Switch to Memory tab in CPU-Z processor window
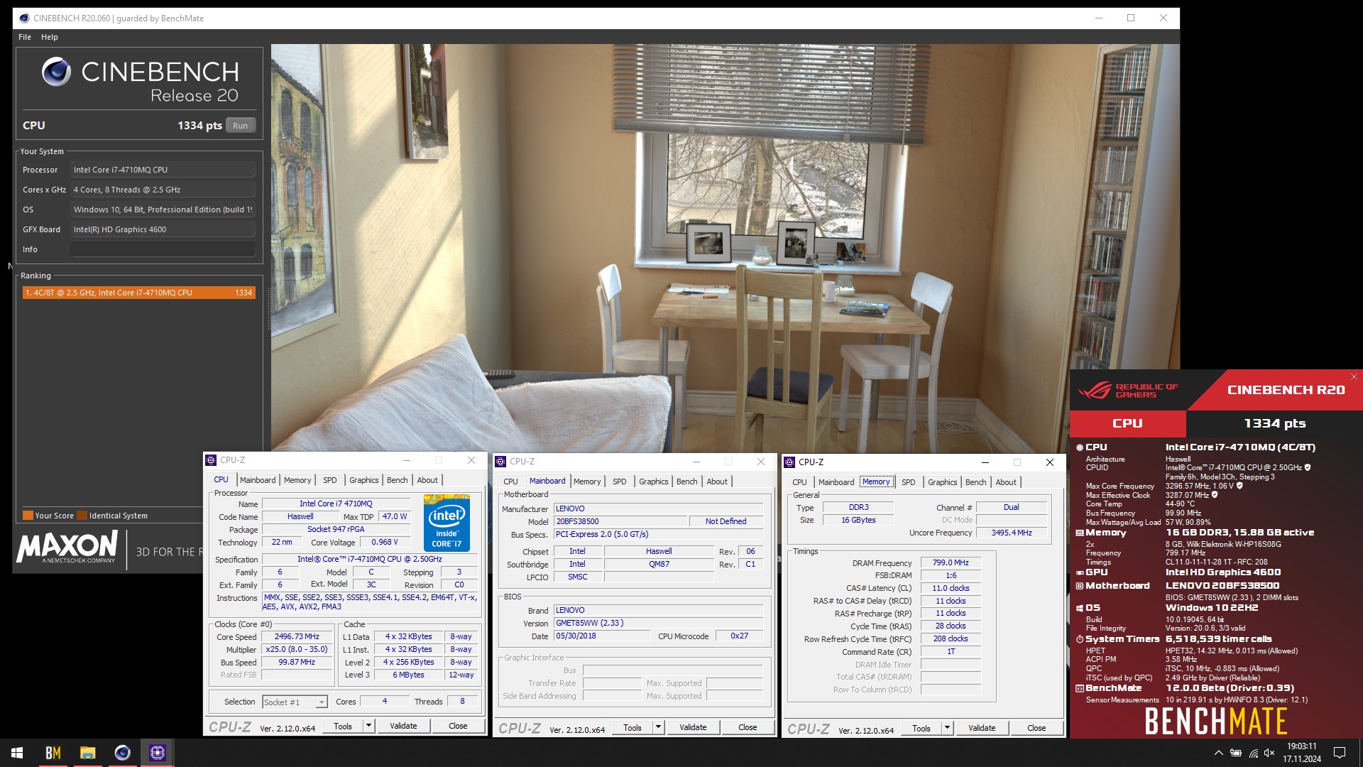This screenshot has height=767, width=1363. (297, 480)
